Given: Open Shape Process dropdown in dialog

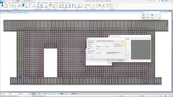Looking at the screenshot, I should click(x=101, y=53).
